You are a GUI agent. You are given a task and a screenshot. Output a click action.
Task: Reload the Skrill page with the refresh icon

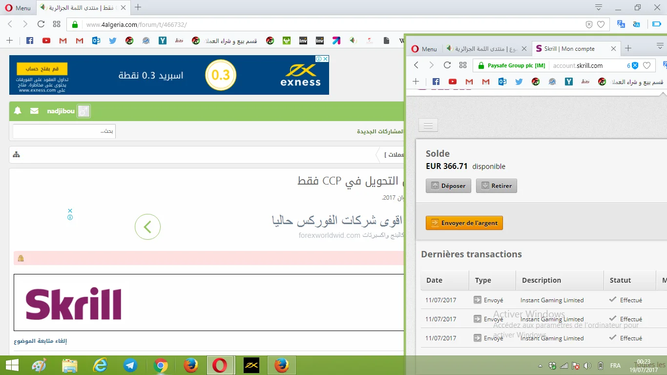coord(447,65)
